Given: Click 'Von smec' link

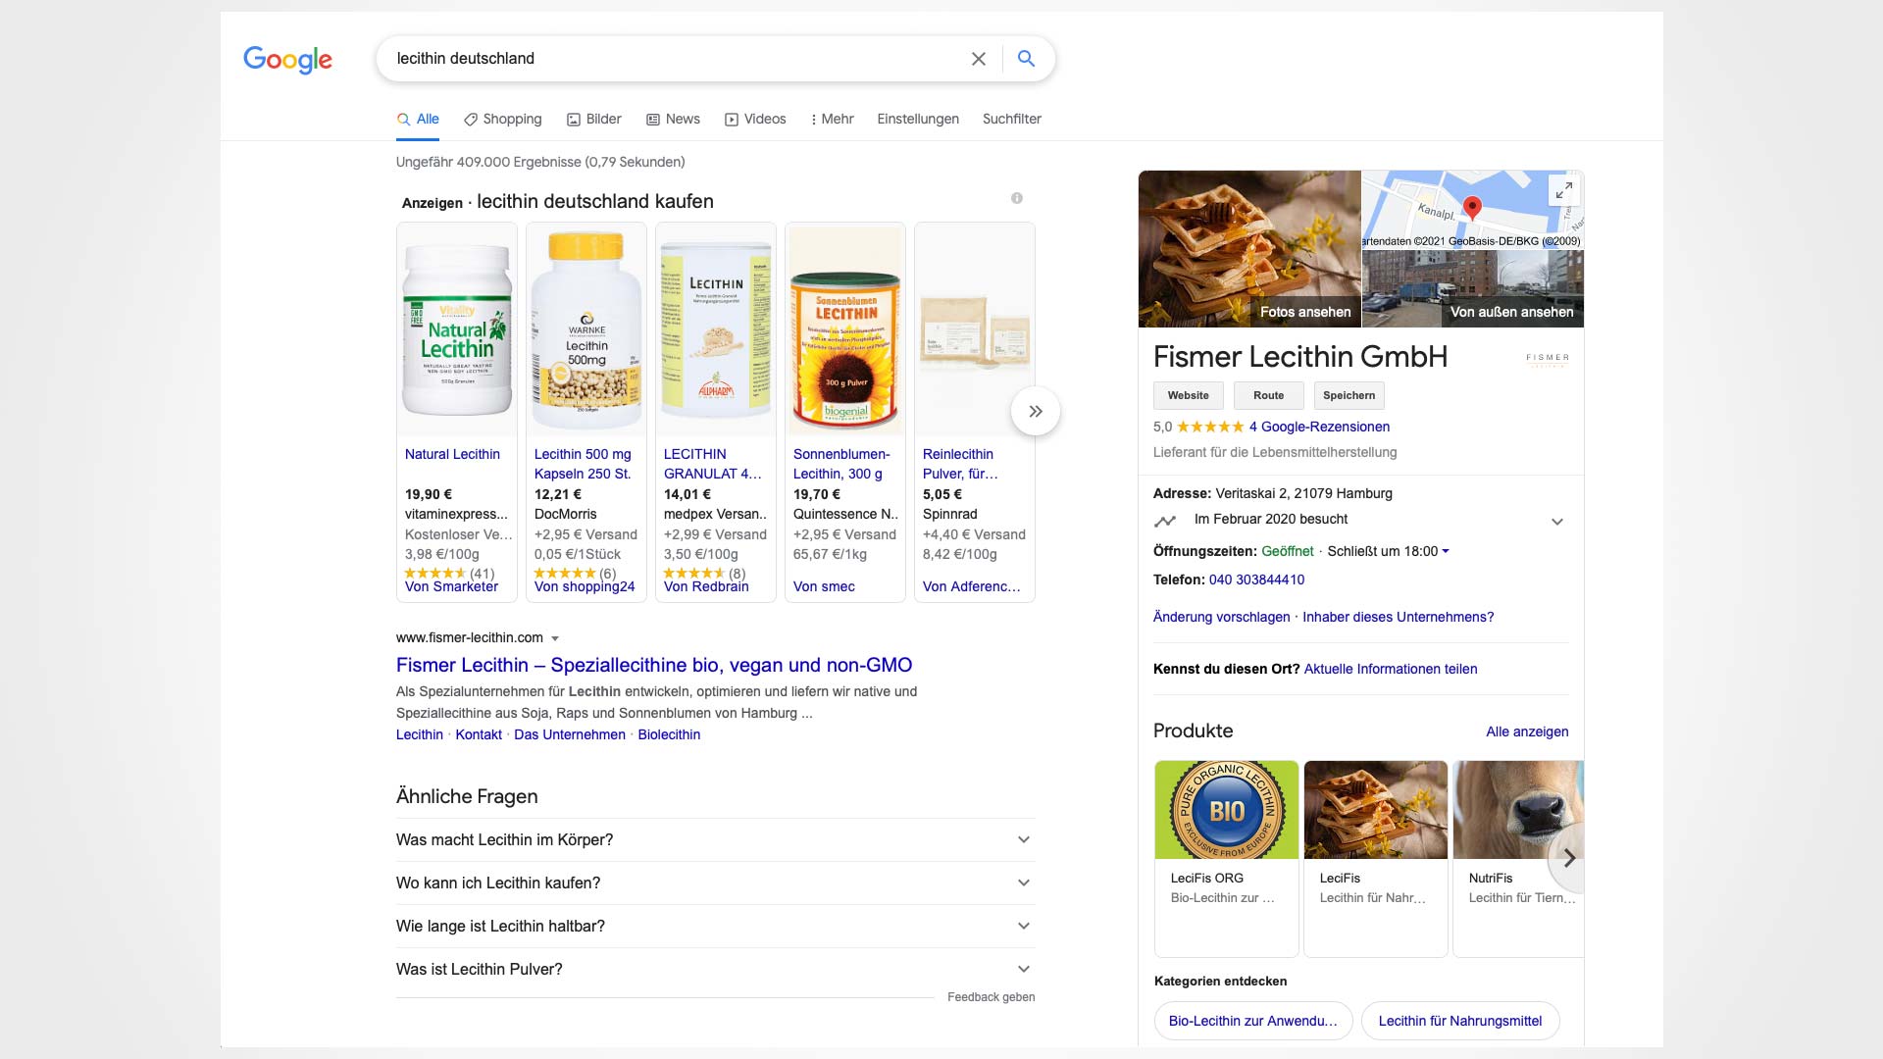Looking at the screenshot, I should tap(824, 586).
